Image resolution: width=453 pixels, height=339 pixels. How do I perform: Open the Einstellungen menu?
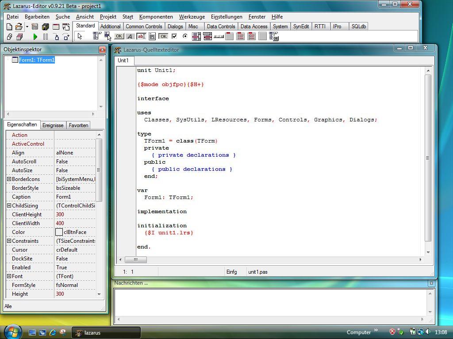pyautogui.click(x=226, y=17)
